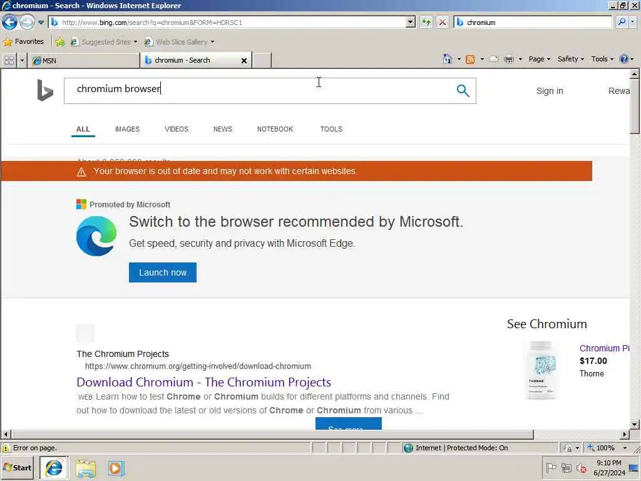Viewport: 641px width, 481px height.
Task: Click the vertical scrollbar down arrow
Action: [635, 424]
